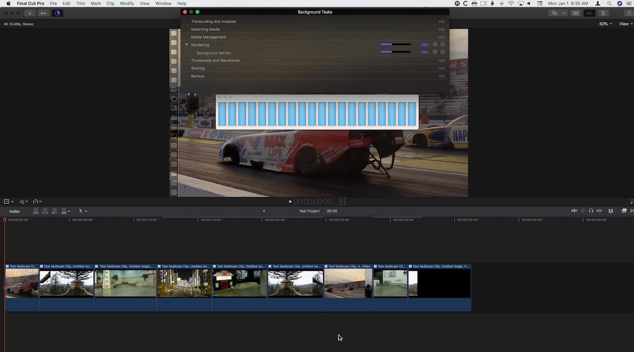Open the Modify menu

pyautogui.click(x=127, y=3)
